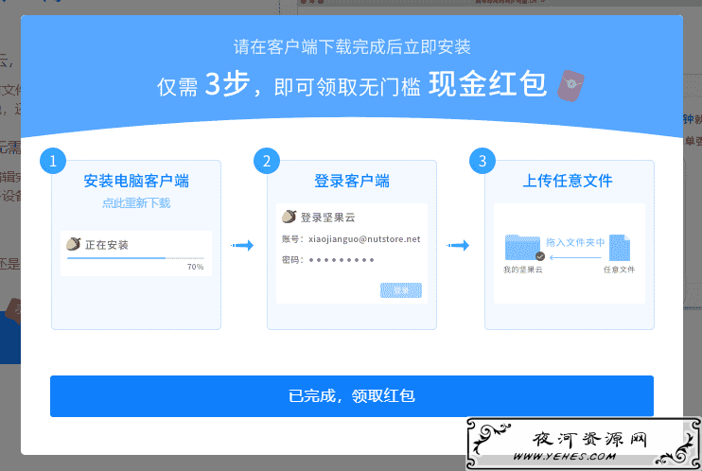The width and height of the screenshot is (702, 471).
Task: Click the '任意文件' document icon
Action: [619, 248]
